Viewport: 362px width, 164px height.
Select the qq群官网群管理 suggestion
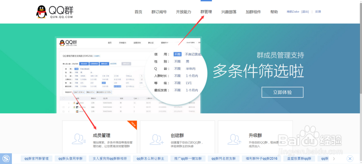37,159
